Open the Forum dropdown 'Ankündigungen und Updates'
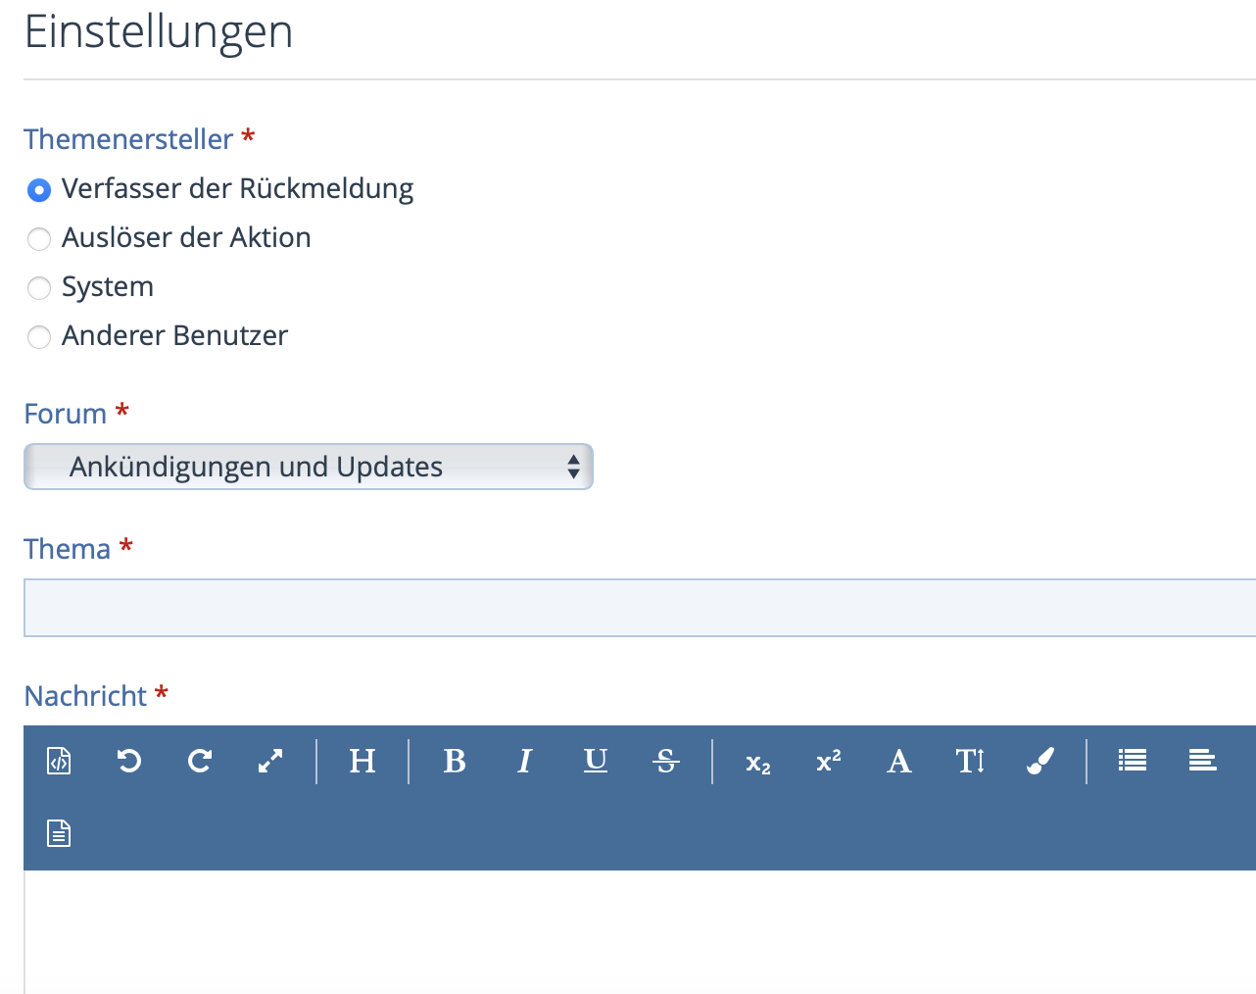1256x994 pixels. [x=309, y=467]
